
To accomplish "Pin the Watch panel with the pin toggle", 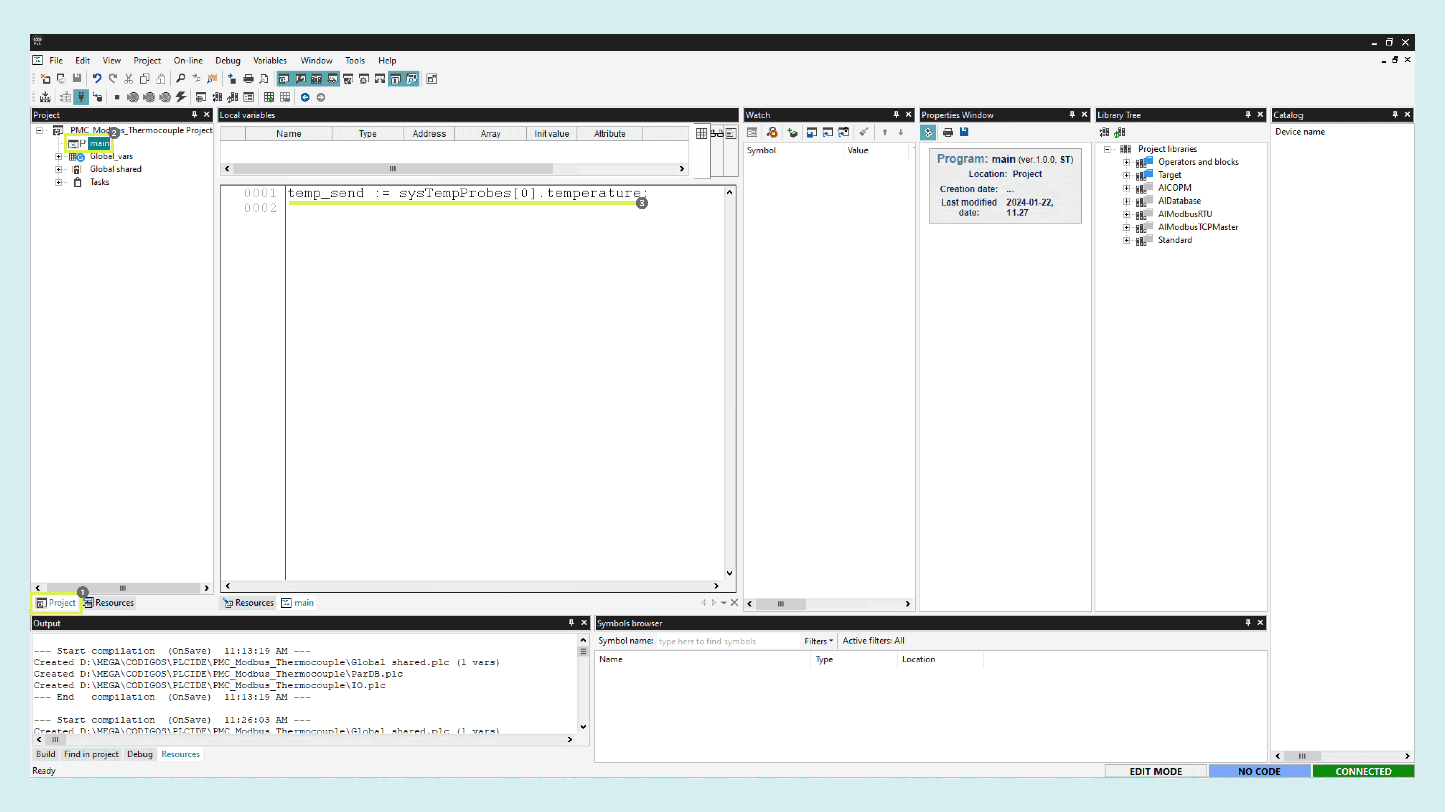I will tap(896, 114).
